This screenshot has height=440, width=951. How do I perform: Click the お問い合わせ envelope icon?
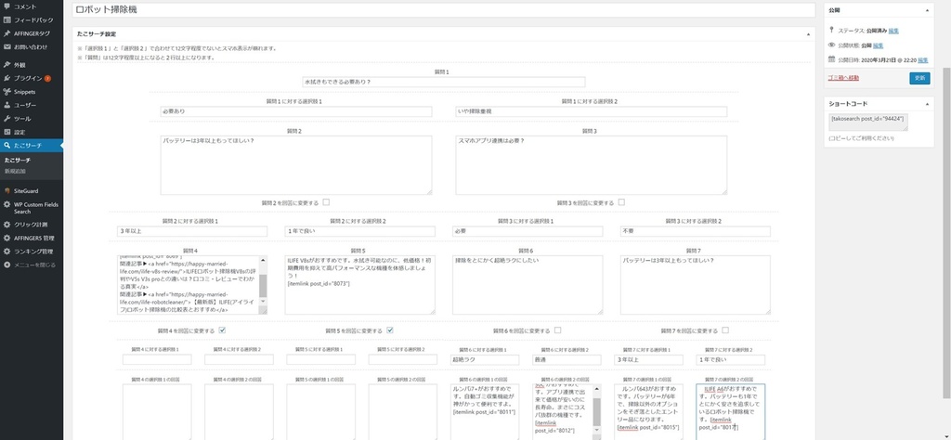[7, 46]
